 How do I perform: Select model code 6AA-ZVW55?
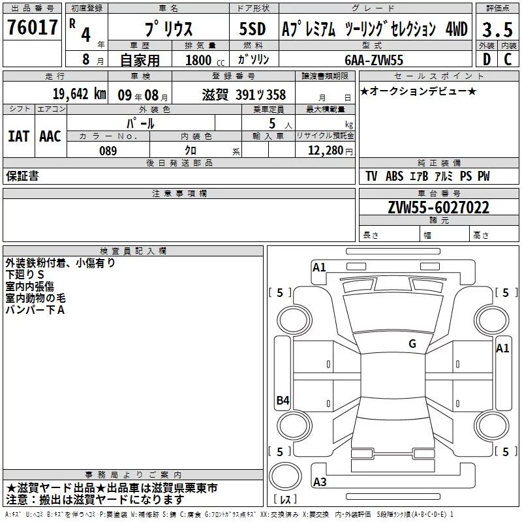click(x=374, y=60)
